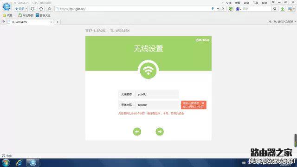The height and width of the screenshot is (167, 297).
Task: Click the 无线密码 input field
Action: click(x=157, y=105)
